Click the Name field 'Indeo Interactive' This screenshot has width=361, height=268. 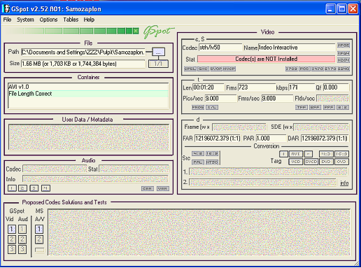[297, 48]
